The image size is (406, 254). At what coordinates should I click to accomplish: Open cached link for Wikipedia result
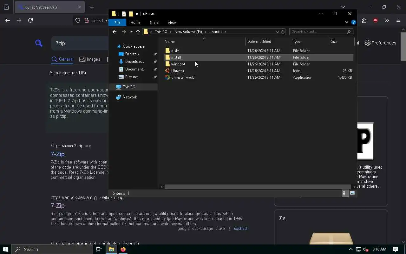pyautogui.click(x=240, y=229)
